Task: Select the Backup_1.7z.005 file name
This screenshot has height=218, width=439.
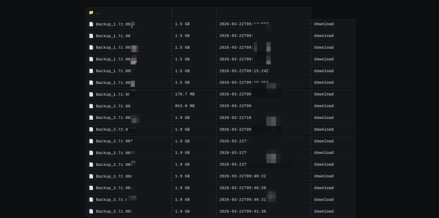Action: click(x=114, y=71)
